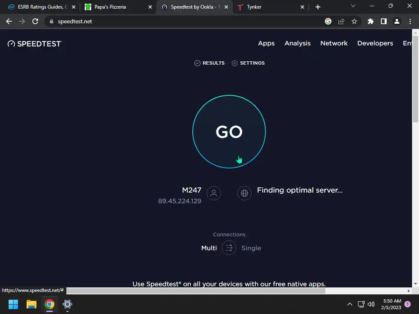This screenshot has height=314, width=419.
Task: Click the GO button to start test
Action: (x=229, y=132)
